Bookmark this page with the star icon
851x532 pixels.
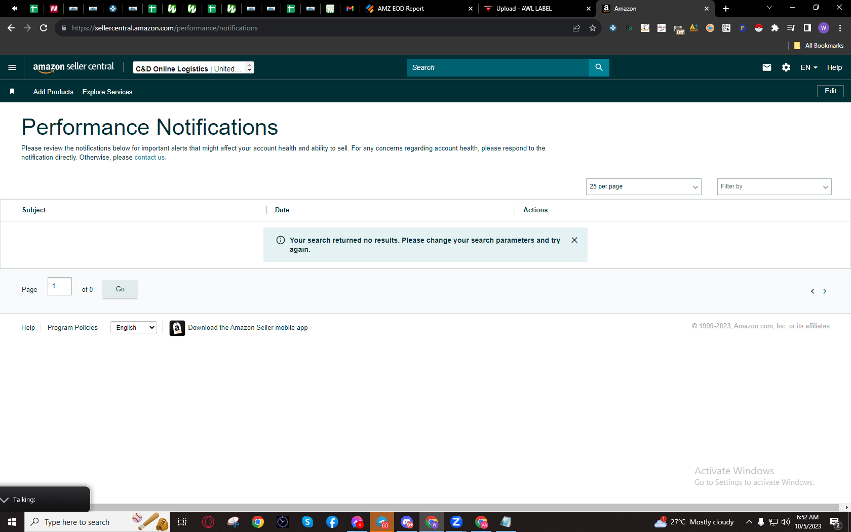pos(593,28)
